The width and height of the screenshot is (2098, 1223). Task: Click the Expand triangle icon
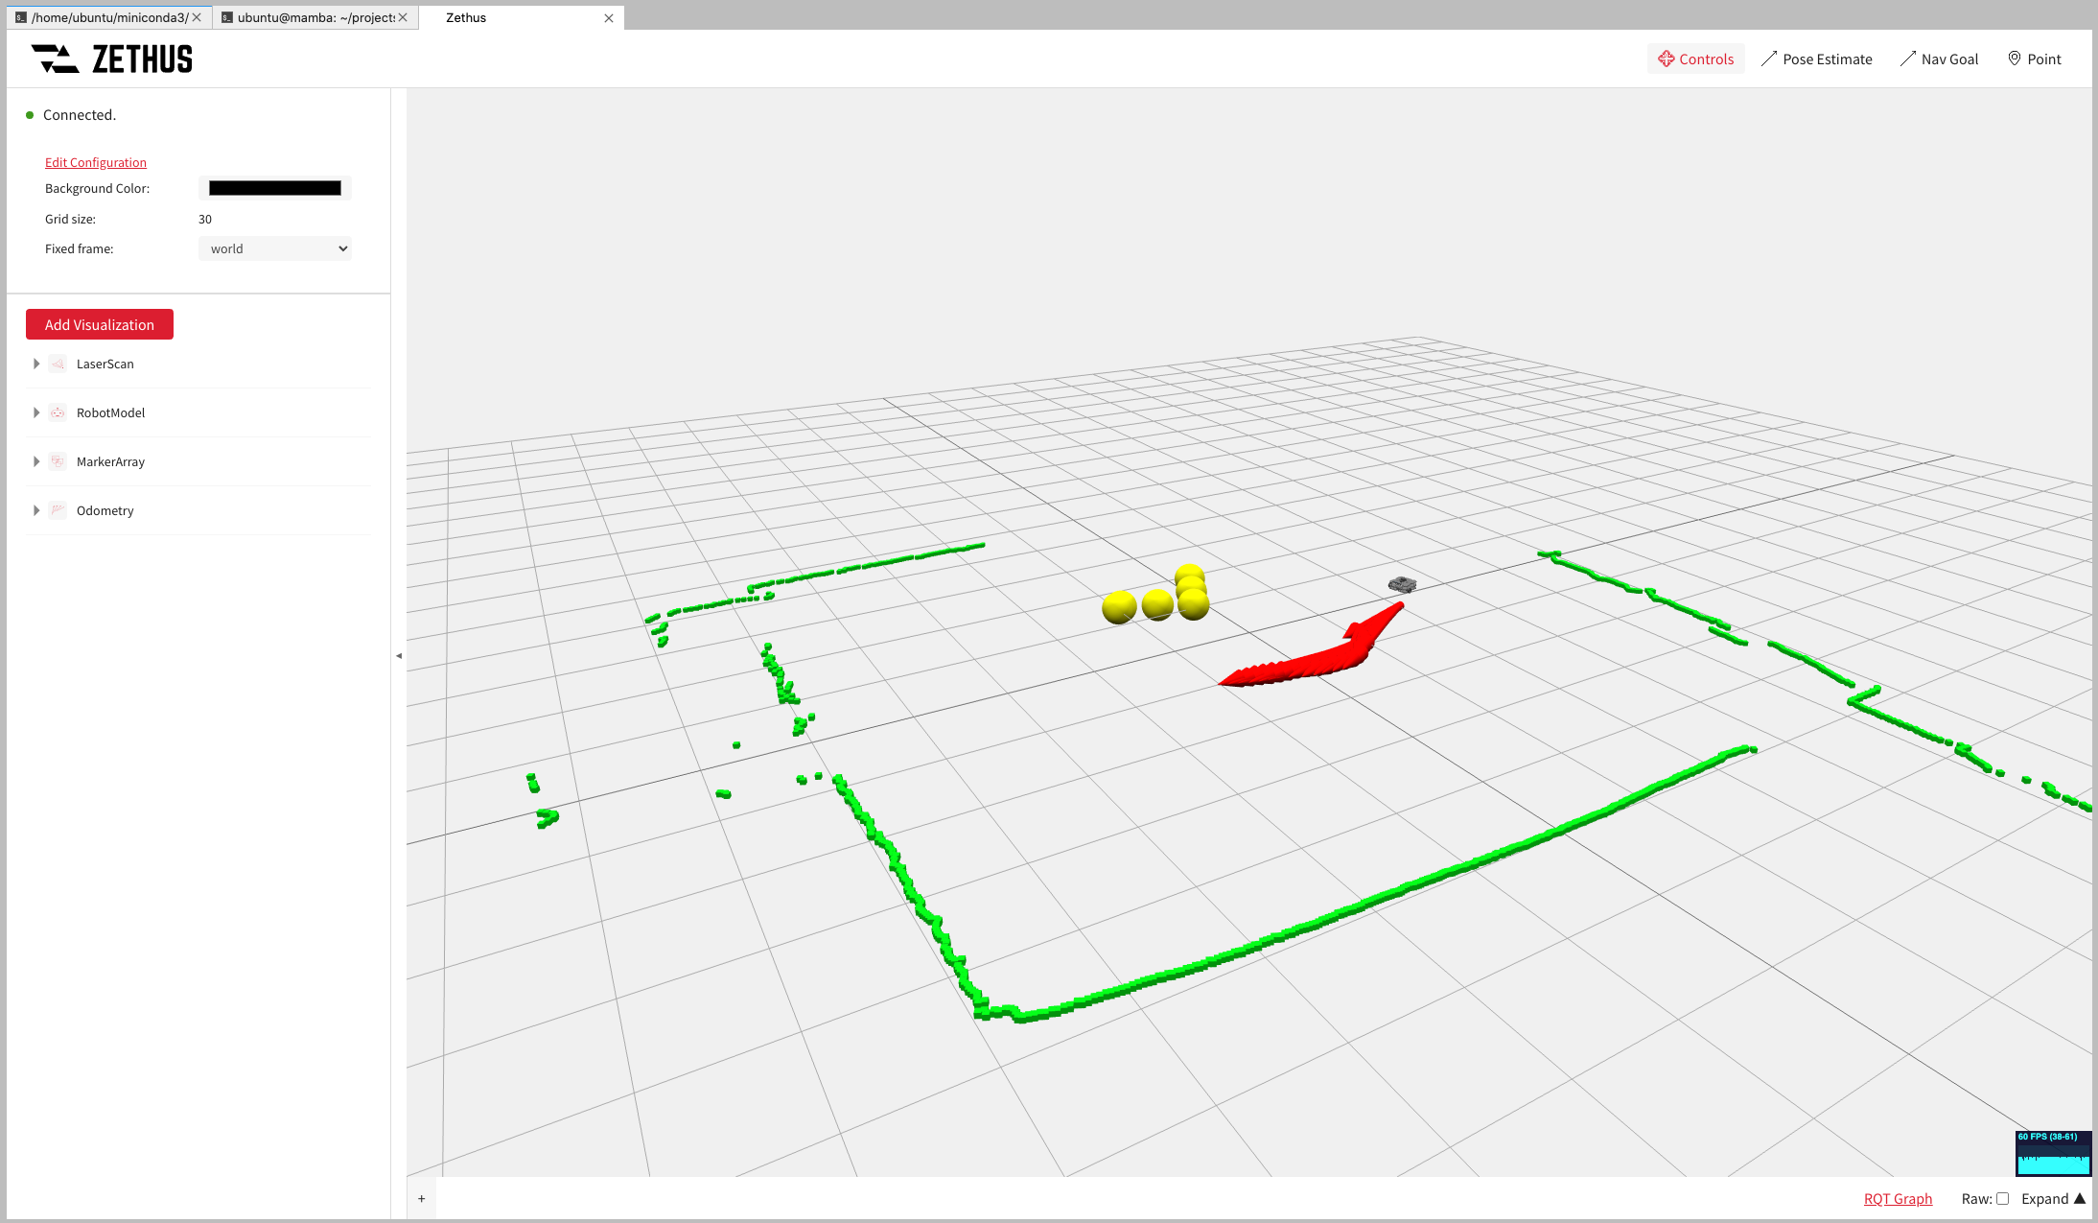(2080, 1198)
